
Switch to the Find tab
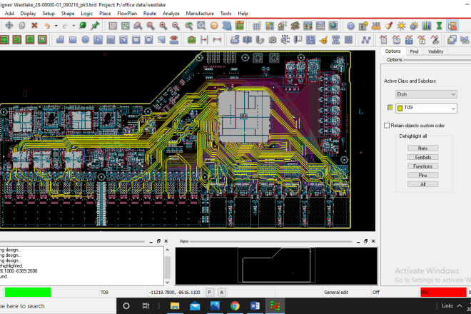414,51
